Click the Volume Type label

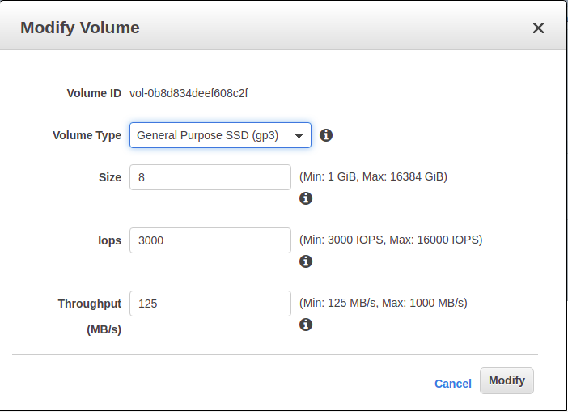coord(87,135)
